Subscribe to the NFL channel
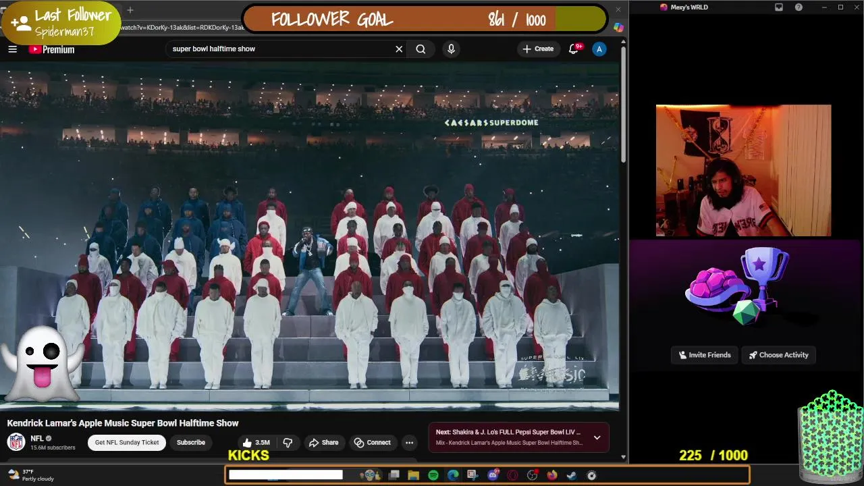864x486 pixels. pyautogui.click(x=191, y=442)
